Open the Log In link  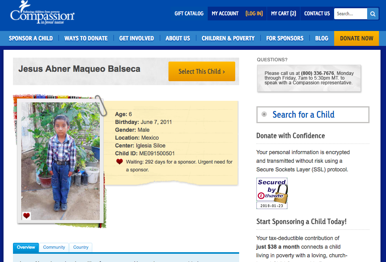254,14
